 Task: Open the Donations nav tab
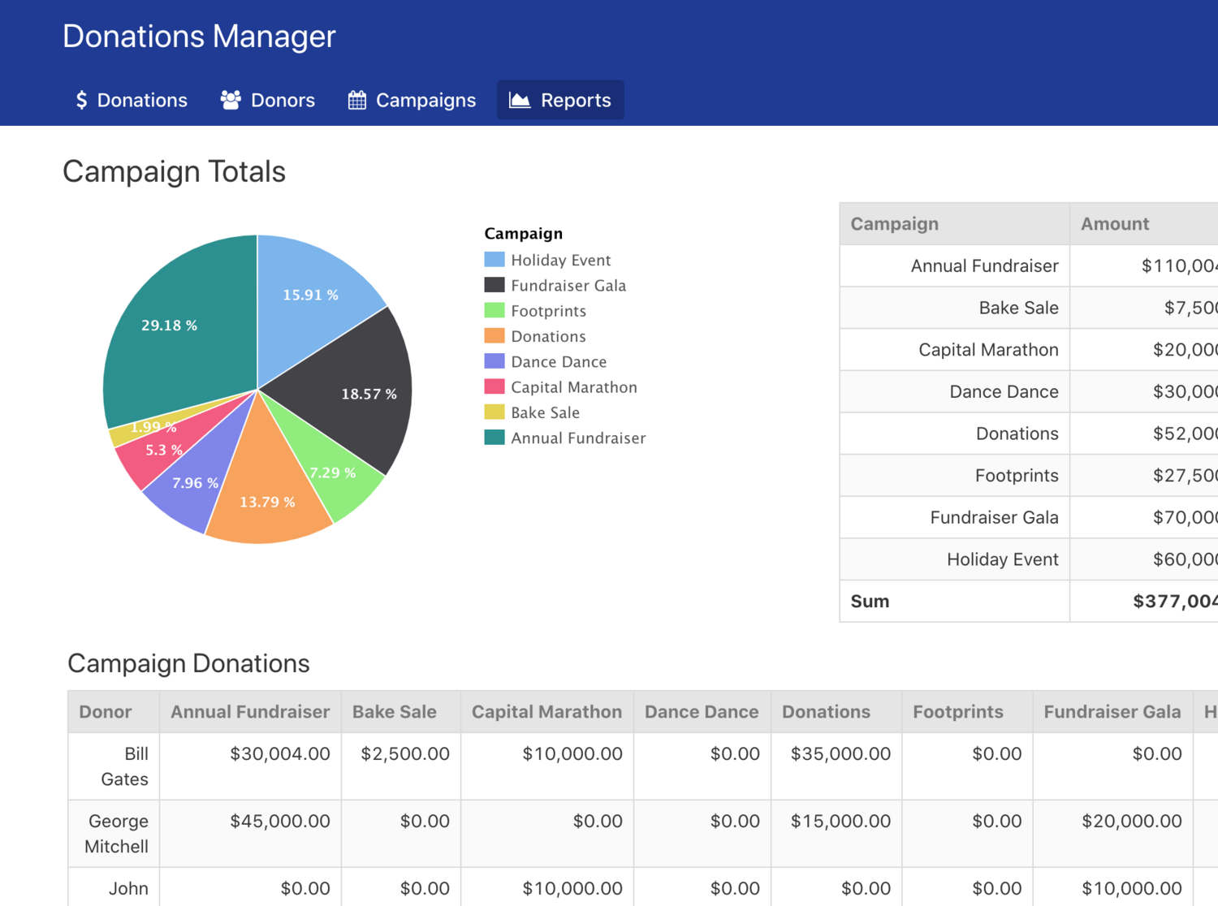132,100
